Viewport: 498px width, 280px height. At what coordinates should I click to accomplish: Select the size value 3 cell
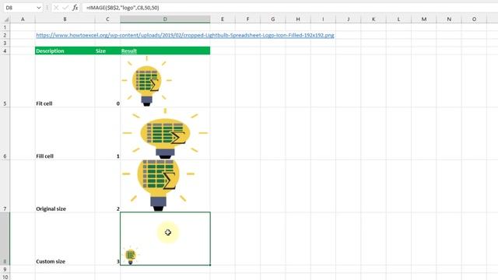click(x=107, y=239)
